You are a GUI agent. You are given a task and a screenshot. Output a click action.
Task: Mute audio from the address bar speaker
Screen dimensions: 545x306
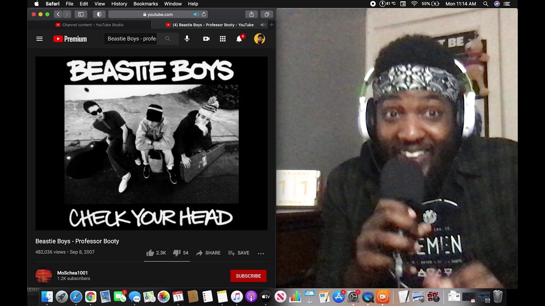coord(196,14)
